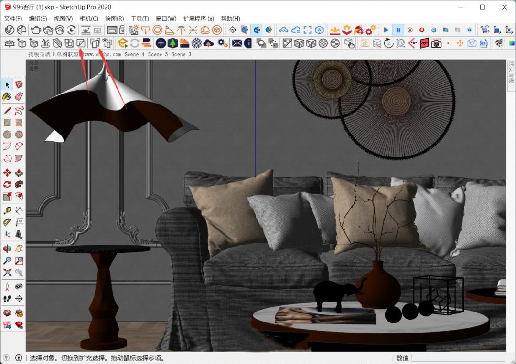Select the Line pencil tool
516x364 pixels.
[x=7, y=111]
